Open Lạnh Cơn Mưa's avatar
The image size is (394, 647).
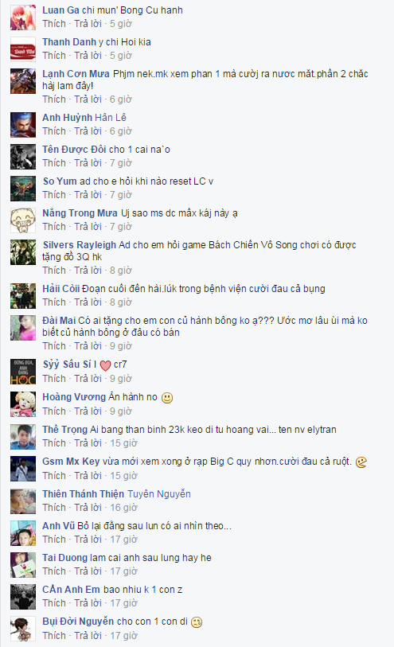click(23, 81)
